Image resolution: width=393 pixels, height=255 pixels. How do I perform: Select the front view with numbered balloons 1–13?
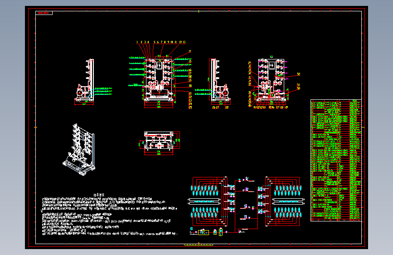pos(159,80)
